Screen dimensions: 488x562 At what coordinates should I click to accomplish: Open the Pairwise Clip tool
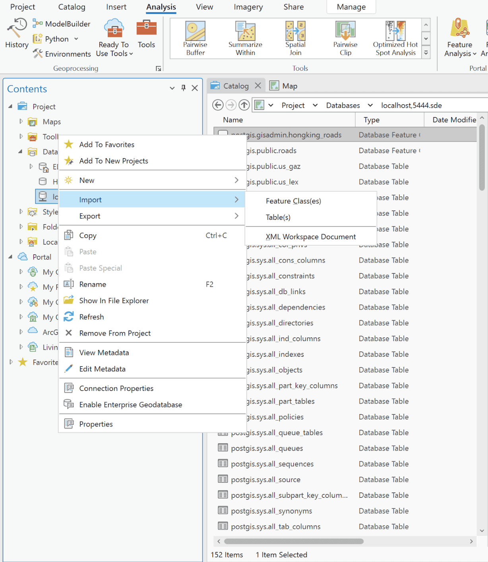click(345, 38)
